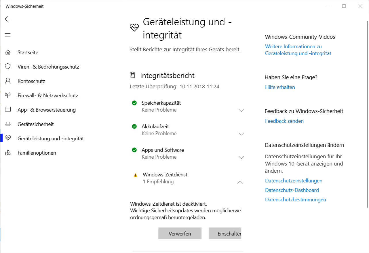Expand the Akkulaufzeit section chevron
Viewport: 369px width, 253px height.
[x=241, y=134]
